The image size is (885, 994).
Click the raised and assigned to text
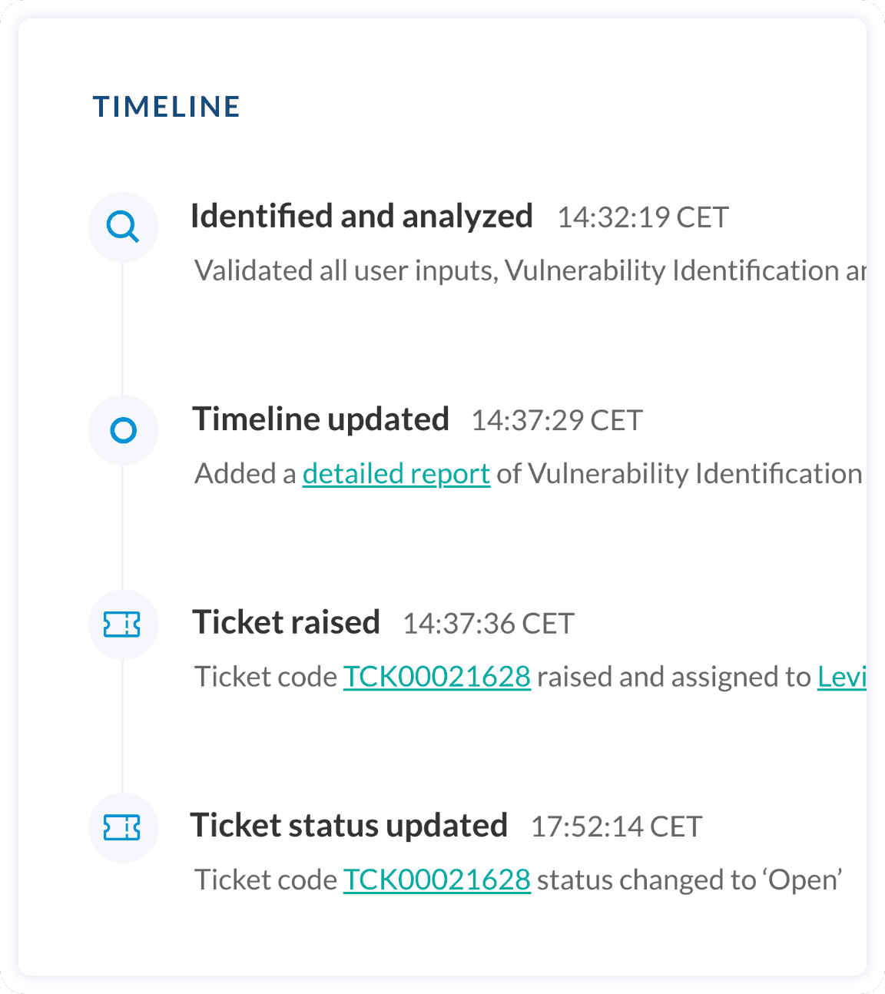coord(674,677)
